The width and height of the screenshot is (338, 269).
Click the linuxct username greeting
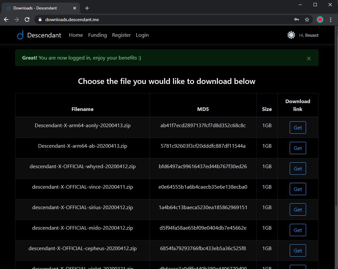point(309,35)
